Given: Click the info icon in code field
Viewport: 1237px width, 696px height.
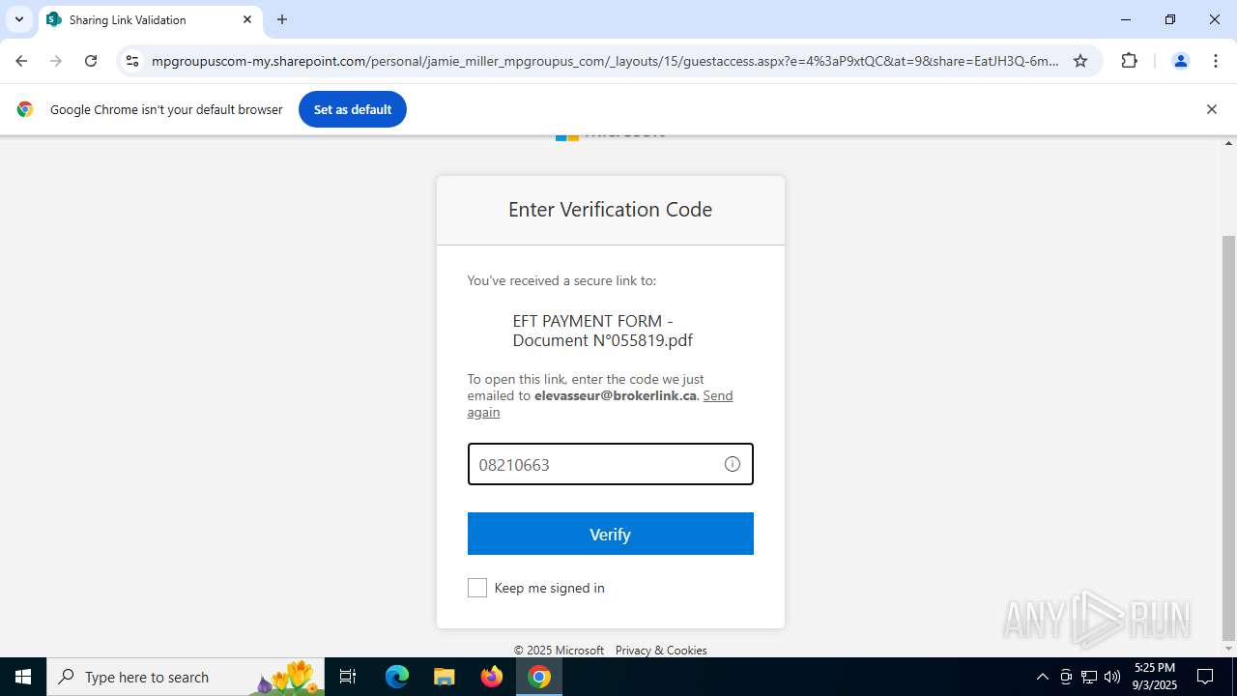Looking at the screenshot, I should pyautogui.click(x=733, y=464).
